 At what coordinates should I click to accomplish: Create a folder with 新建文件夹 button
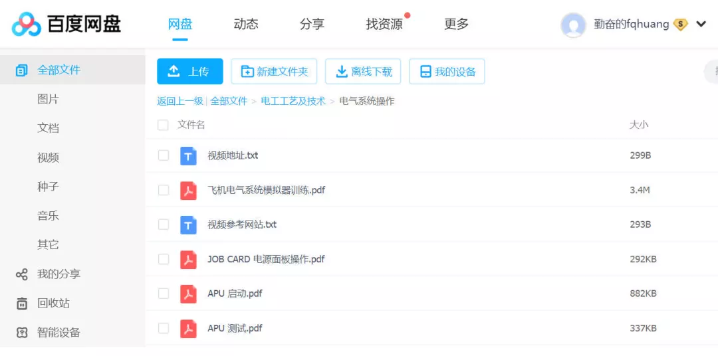(274, 72)
